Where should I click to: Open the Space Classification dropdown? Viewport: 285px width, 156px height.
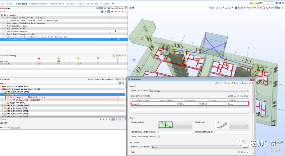tap(199, 91)
